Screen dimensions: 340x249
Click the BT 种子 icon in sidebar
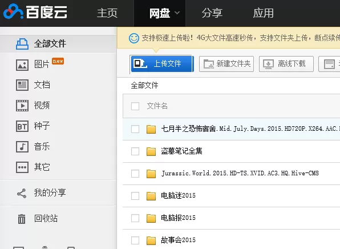click(x=22, y=126)
